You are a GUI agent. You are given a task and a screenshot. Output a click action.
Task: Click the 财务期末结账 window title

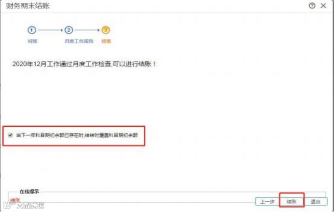[x=28, y=6]
